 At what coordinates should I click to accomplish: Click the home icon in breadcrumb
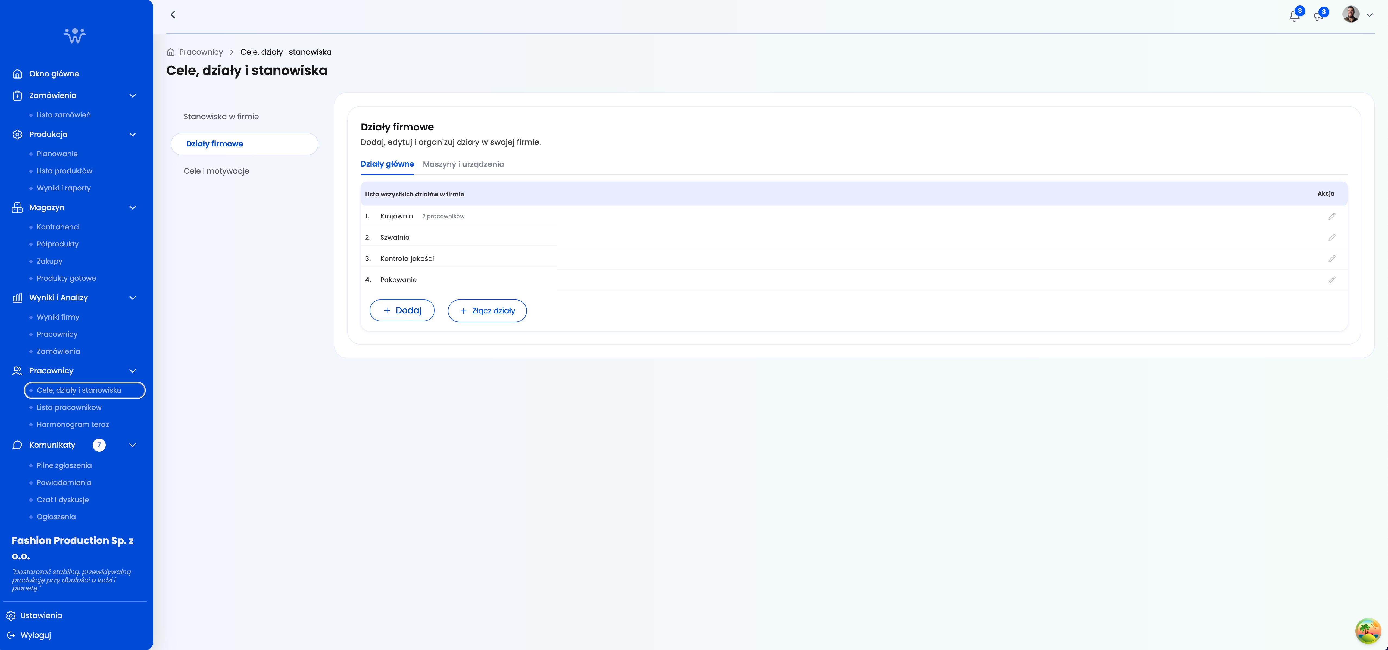pyautogui.click(x=171, y=52)
